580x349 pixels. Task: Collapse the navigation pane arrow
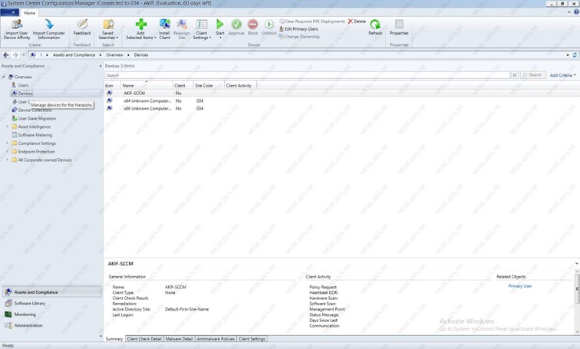(101, 66)
